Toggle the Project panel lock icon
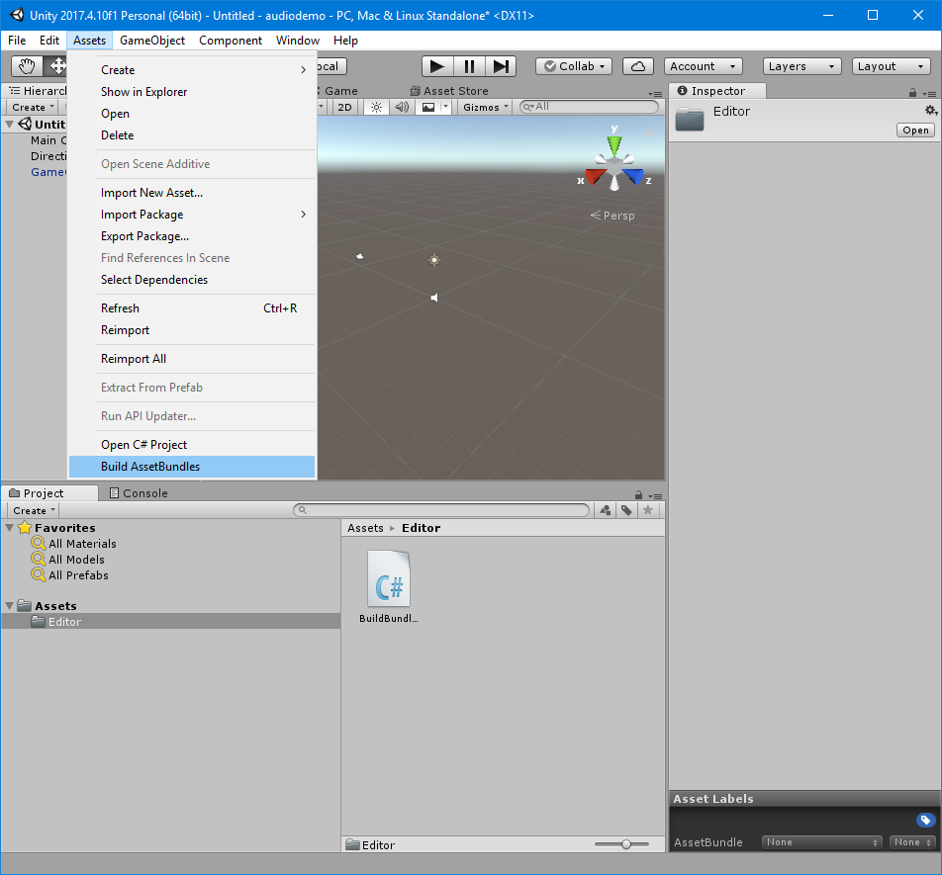Viewport: 942px width, 875px height. pyautogui.click(x=638, y=495)
